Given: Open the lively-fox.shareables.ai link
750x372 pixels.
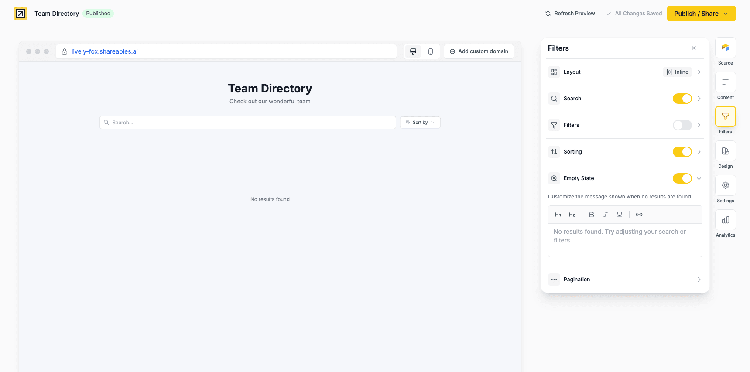Looking at the screenshot, I should [105, 51].
